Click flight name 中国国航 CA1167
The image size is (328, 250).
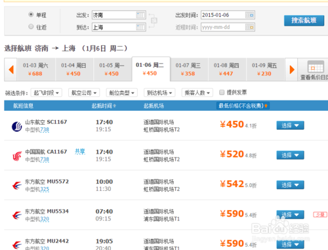[x=46, y=152]
